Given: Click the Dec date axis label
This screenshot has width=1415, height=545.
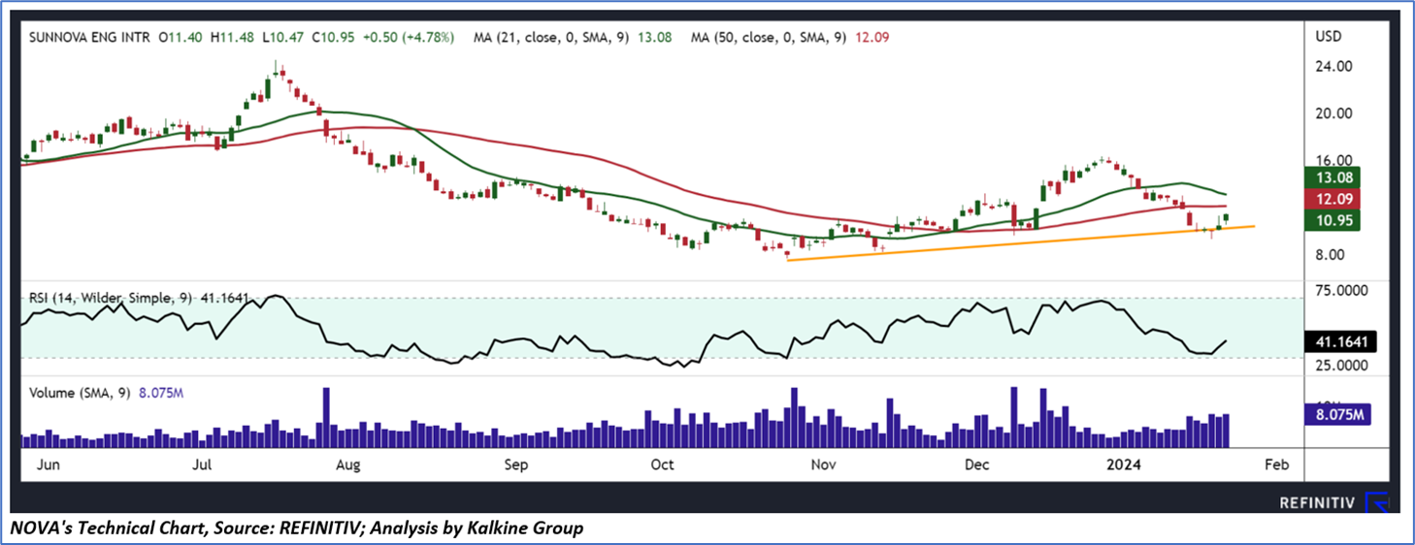Looking at the screenshot, I should click(x=977, y=465).
